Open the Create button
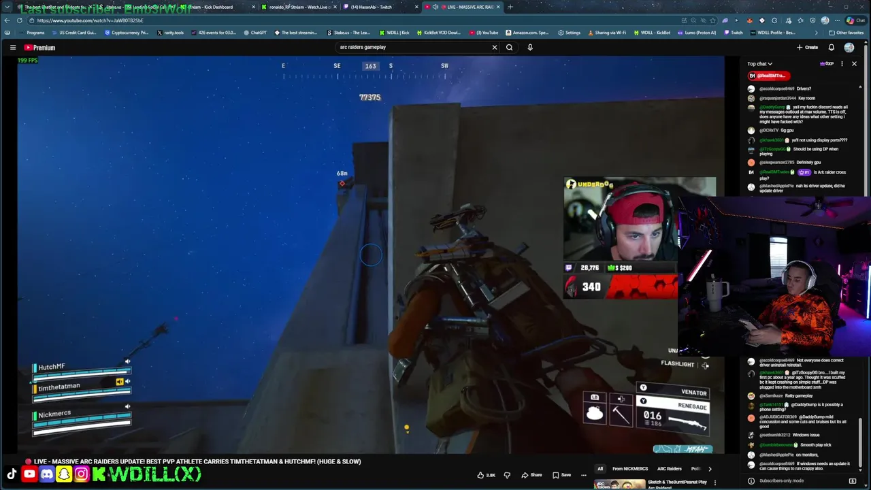The width and height of the screenshot is (871, 490). click(807, 47)
